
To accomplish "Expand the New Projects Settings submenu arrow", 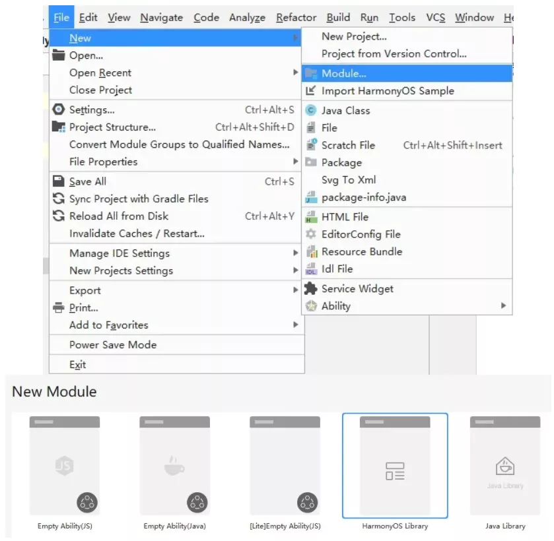I will (295, 270).
